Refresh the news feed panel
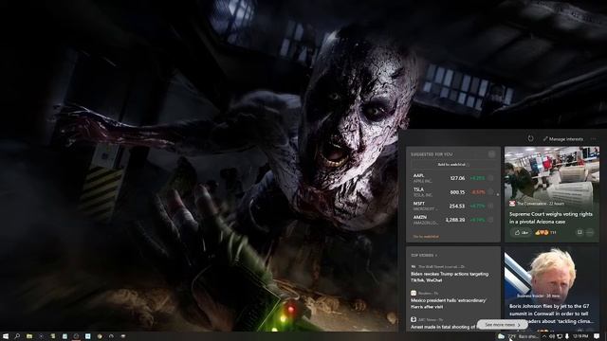Screen dimensions: 607x341 530,138
